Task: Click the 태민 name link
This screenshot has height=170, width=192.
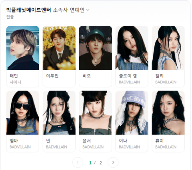Action: click(x=14, y=76)
